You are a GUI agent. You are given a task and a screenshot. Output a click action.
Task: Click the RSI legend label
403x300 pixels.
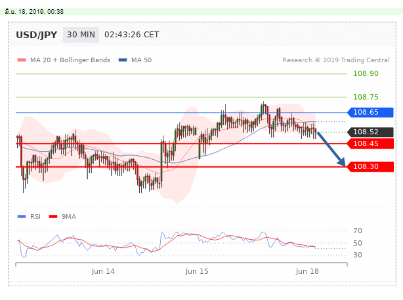pos(35,217)
